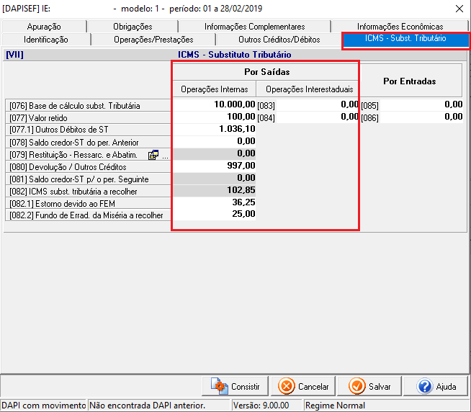Go to Informações Complementares tab

(254, 27)
